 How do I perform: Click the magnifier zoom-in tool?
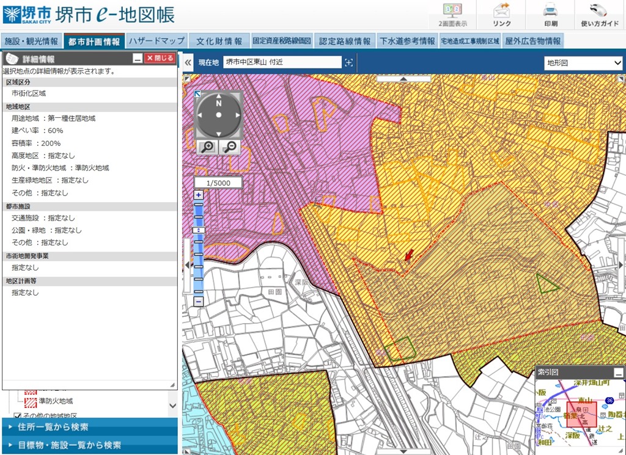[x=208, y=147]
